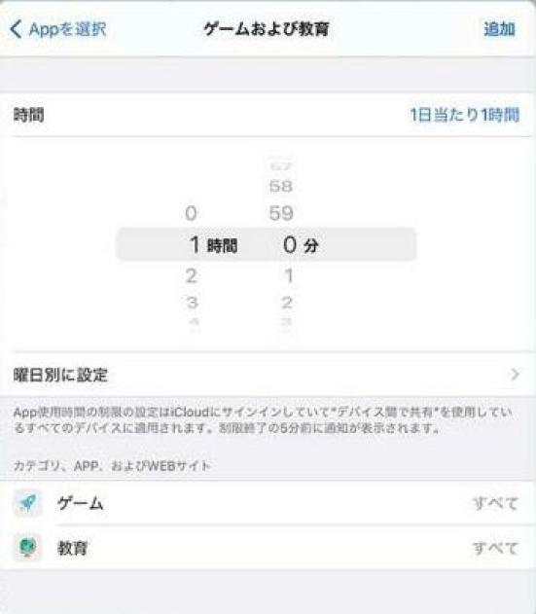
Task: Tap すべて next to ゲーム
Action: 496,503
